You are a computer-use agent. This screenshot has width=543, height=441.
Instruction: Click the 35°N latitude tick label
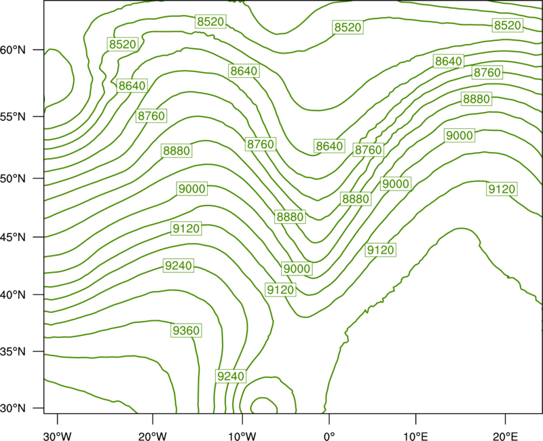(13, 351)
